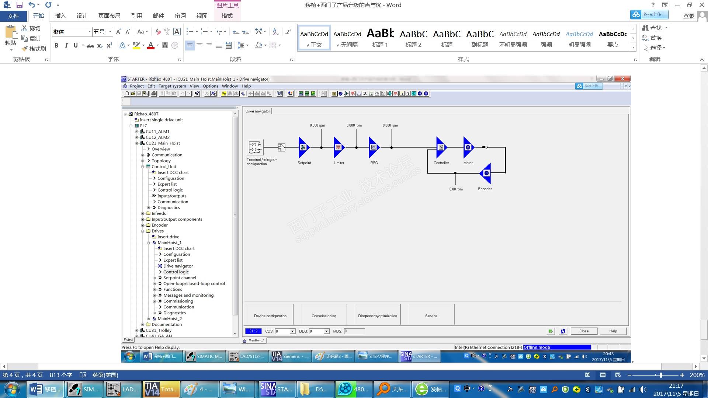Screen dimensions: 708x398
Task: Open the font name dropdown
Action: coord(89,32)
